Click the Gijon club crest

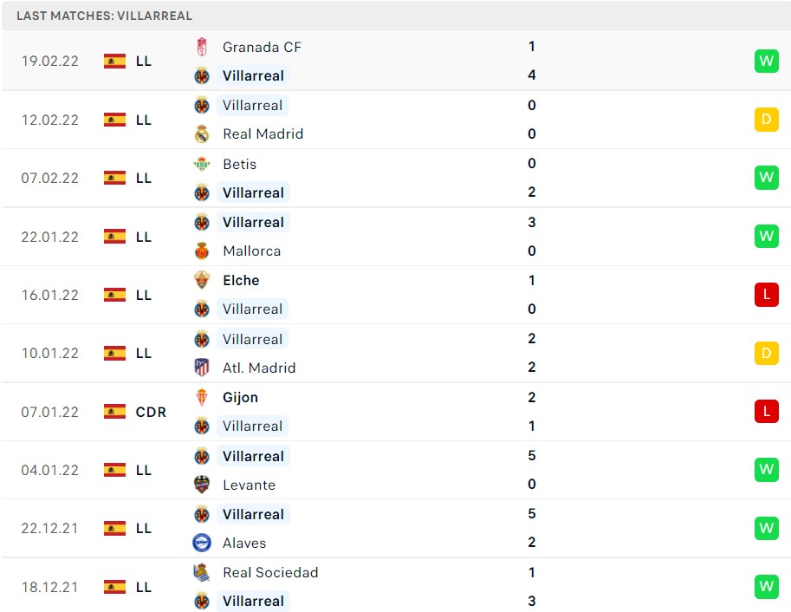point(201,397)
